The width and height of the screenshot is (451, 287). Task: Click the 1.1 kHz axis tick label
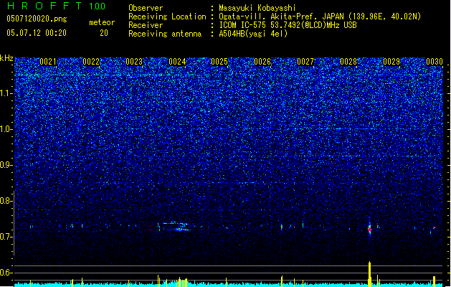pyautogui.click(x=6, y=93)
